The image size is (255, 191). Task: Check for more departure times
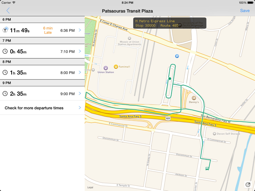tap(42, 108)
